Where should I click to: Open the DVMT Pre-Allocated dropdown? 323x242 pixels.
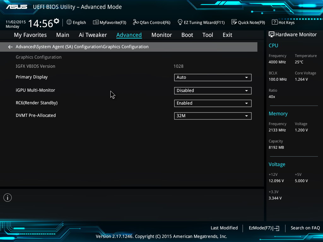213,116
